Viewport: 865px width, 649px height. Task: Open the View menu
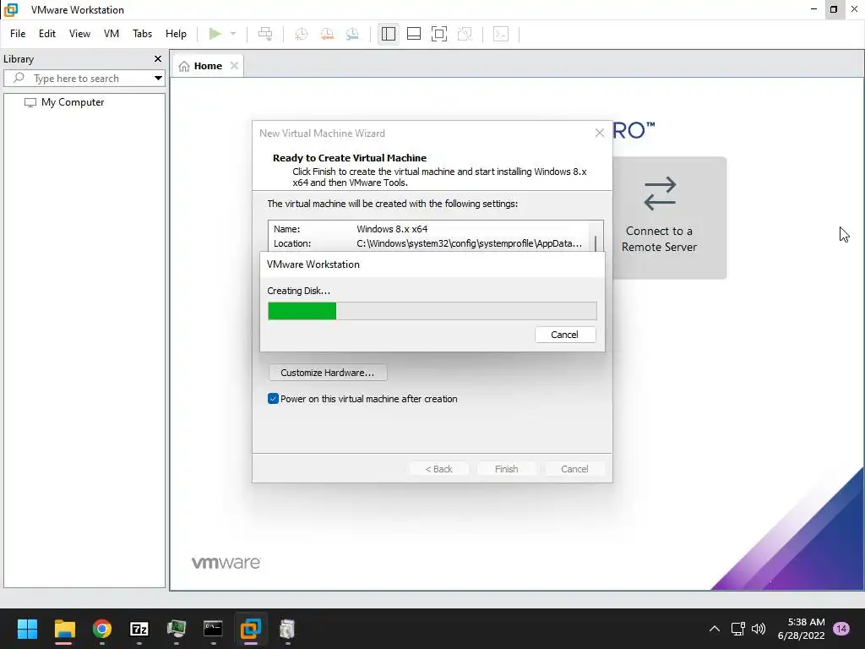click(79, 34)
